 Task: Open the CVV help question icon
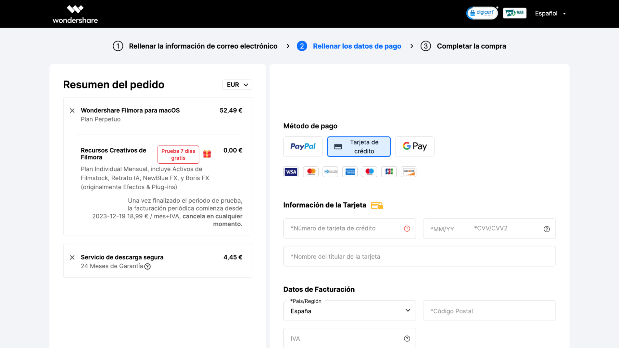547,229
